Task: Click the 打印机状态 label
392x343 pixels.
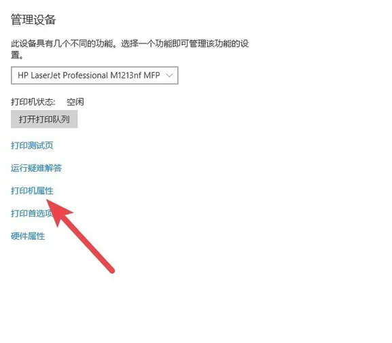Action: (x=33, y=102)
